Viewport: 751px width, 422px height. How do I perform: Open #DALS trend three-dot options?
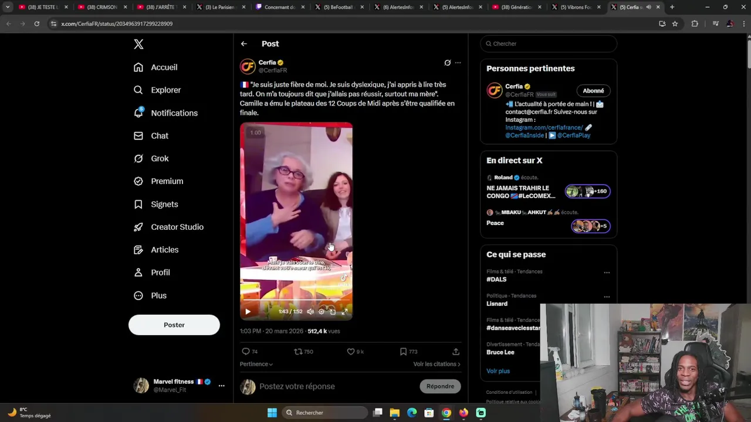click(607, 273)
